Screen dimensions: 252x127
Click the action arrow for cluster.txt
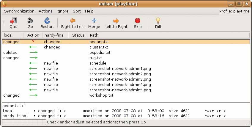(x=33, y=47)
